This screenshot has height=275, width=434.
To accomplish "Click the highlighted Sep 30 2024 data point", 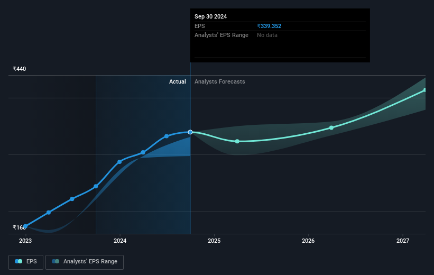I will tap(190, 132).
